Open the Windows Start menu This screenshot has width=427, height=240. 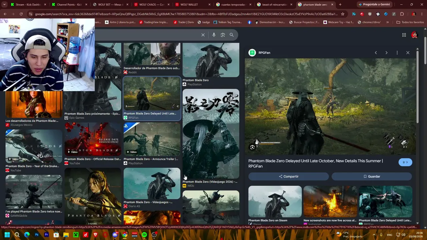coord(7,235)
